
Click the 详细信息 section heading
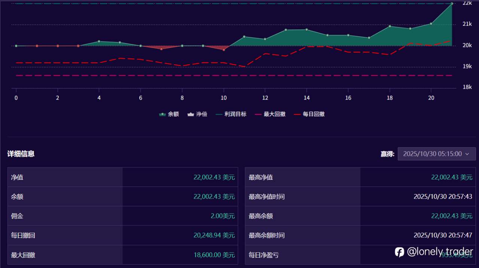21,154
